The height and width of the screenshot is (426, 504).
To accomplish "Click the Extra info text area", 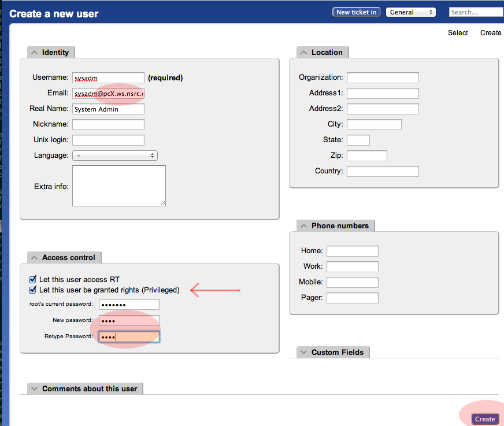I will point(118,186).
